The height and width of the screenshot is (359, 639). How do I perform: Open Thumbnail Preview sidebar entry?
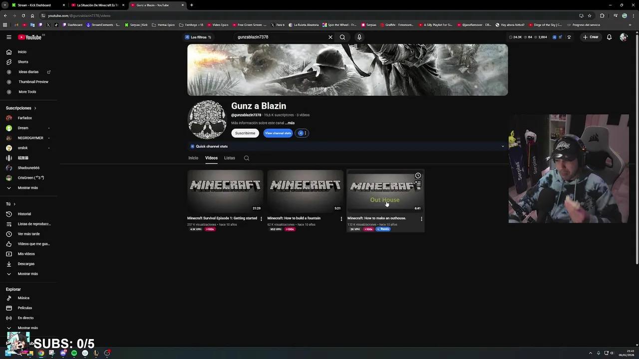point(33,82)
